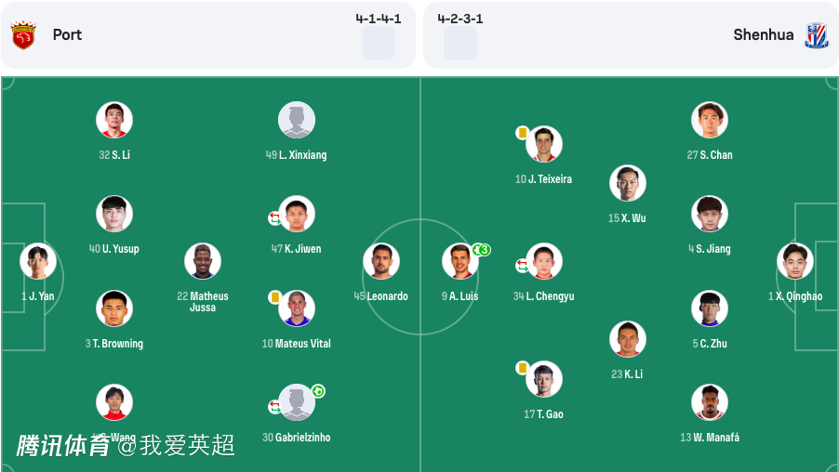Screen dimensions: 839x472
Task: Click Gabrielzinho's substitution arrows icon
Action: pyautogui.click(x=275, y=406)
